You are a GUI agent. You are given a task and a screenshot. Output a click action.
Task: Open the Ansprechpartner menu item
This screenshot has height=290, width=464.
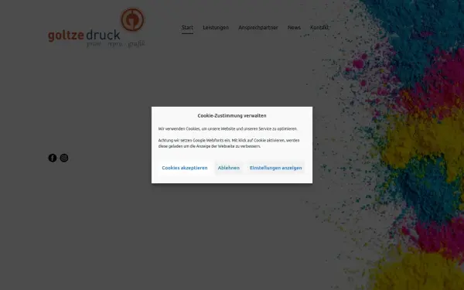[258, 28]
